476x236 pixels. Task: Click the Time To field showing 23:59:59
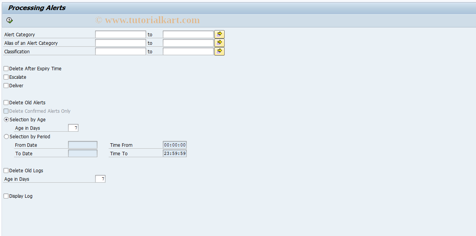click(175, 153)
